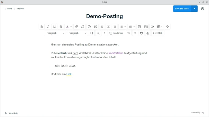Image resolution: width=209 pixels, height=117 pixels.
Task: Insert a link with the chain icon
Action: (x=76, y=27)
